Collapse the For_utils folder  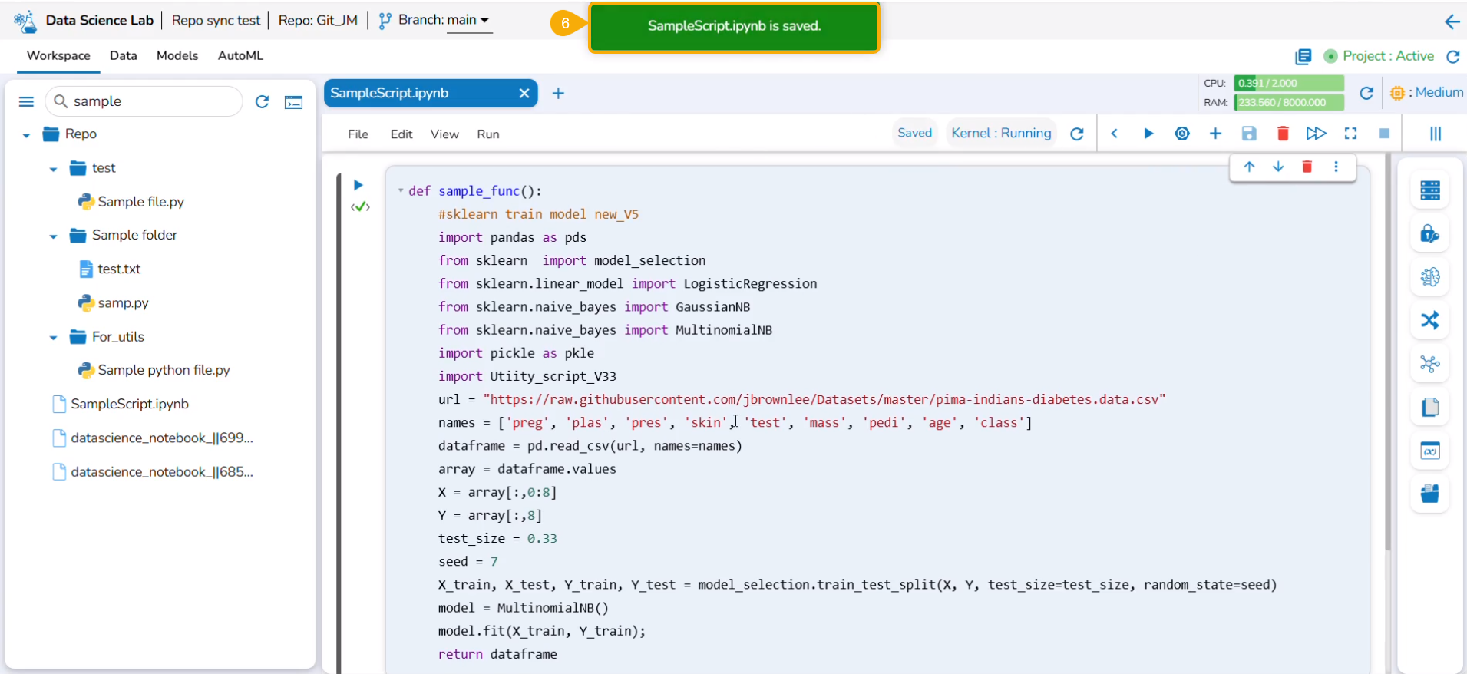[x=53, y=337]
